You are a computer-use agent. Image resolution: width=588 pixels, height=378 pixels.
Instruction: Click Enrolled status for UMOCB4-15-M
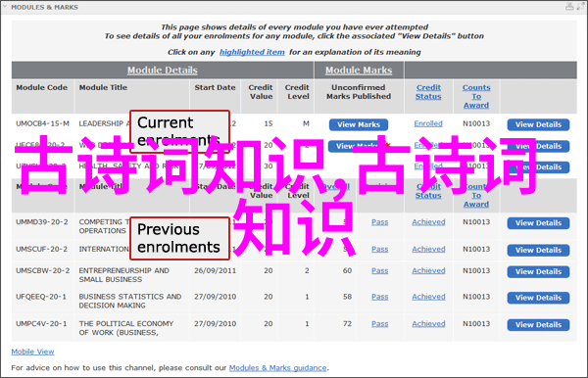click(x=428, y=123)
